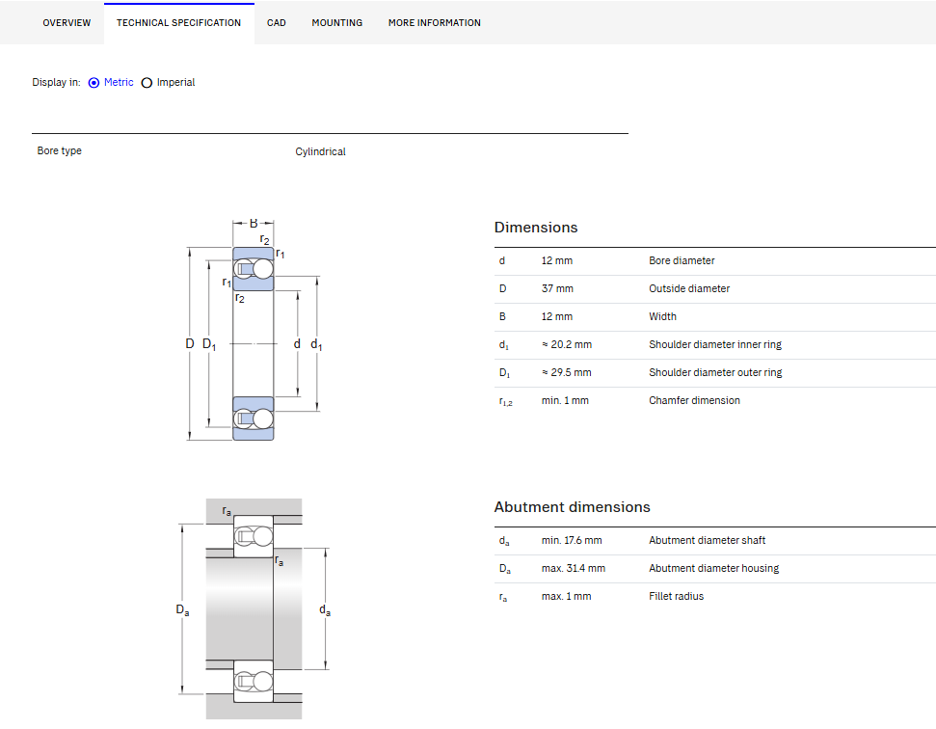936x729 pixels.
Task: Choose Imperial display units
Action: click(147, 83)
